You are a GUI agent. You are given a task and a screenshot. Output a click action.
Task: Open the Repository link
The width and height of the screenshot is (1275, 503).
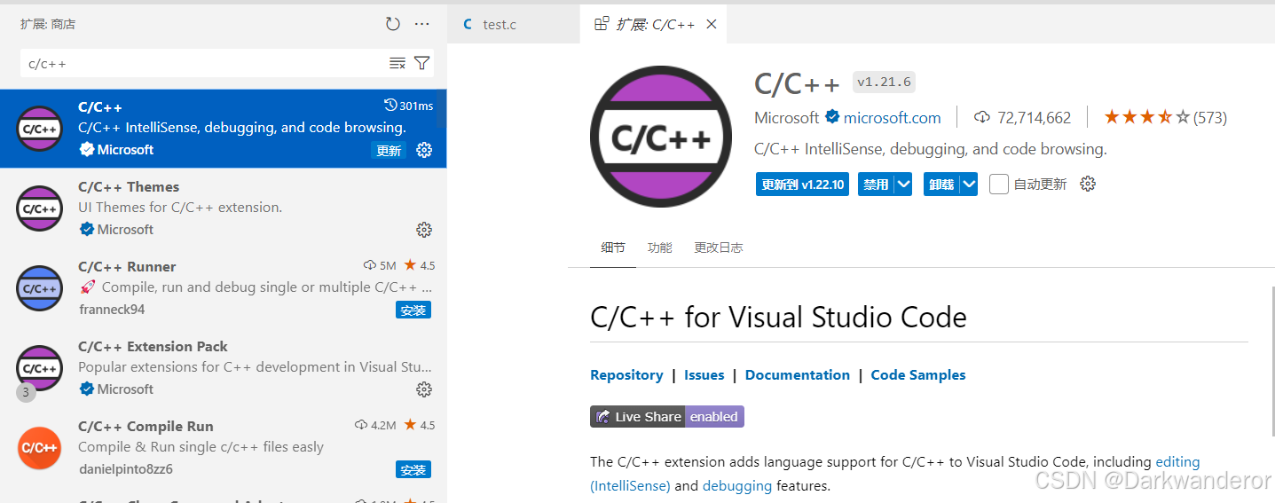[626, 374]
